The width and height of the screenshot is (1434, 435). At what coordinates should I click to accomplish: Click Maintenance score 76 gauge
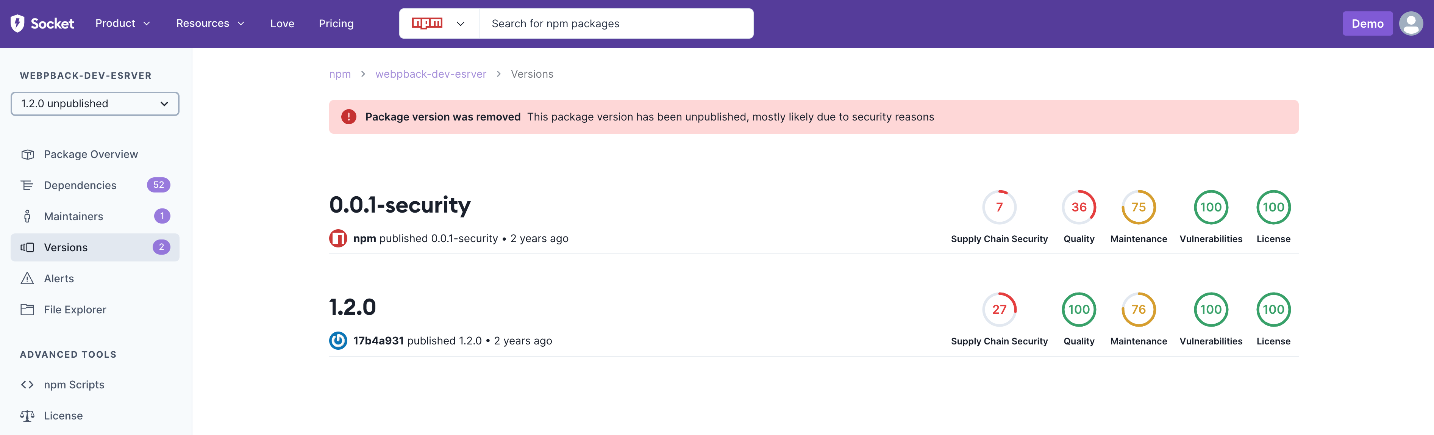click(1139, 310)
